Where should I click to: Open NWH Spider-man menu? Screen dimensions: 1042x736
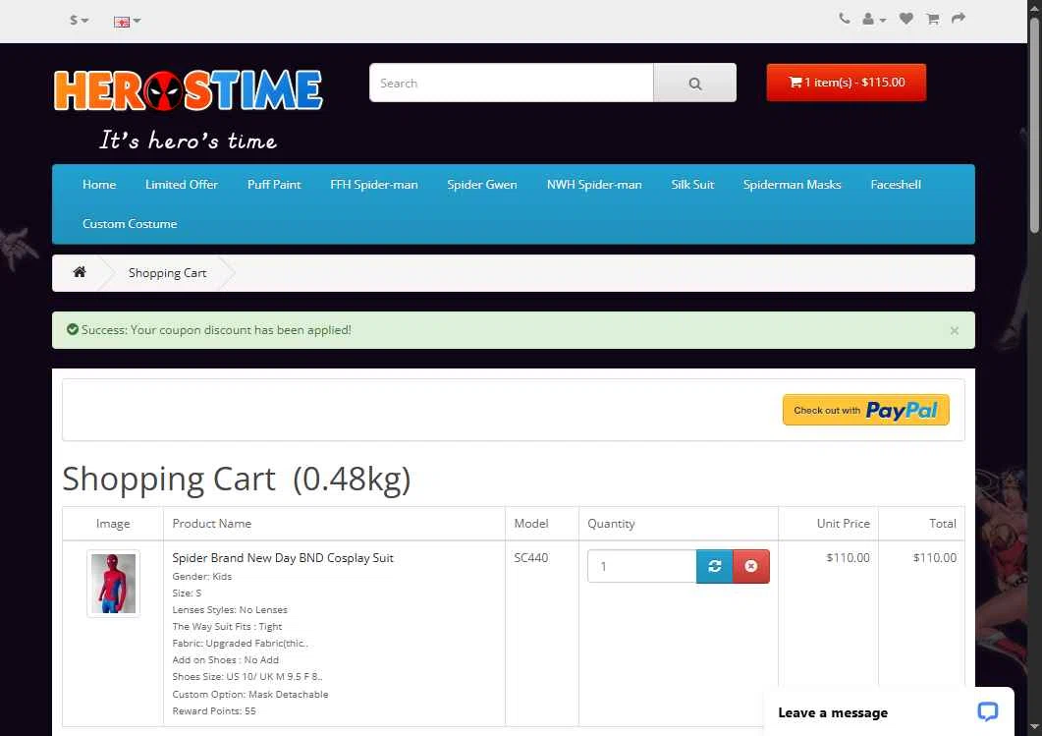pos(594,184)
